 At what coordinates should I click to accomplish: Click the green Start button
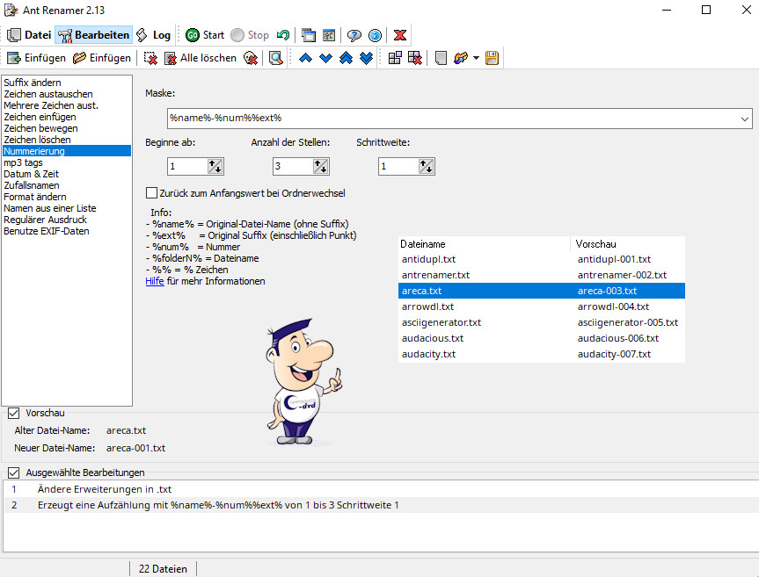pyautogui.click(x=205, y=35)
